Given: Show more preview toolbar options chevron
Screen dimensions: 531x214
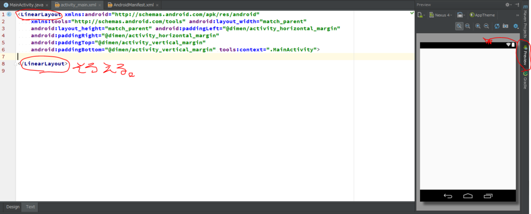Looking at the screenshot, I should (517, 15).
